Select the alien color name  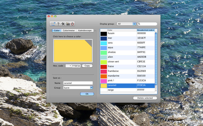coord(110,57)
